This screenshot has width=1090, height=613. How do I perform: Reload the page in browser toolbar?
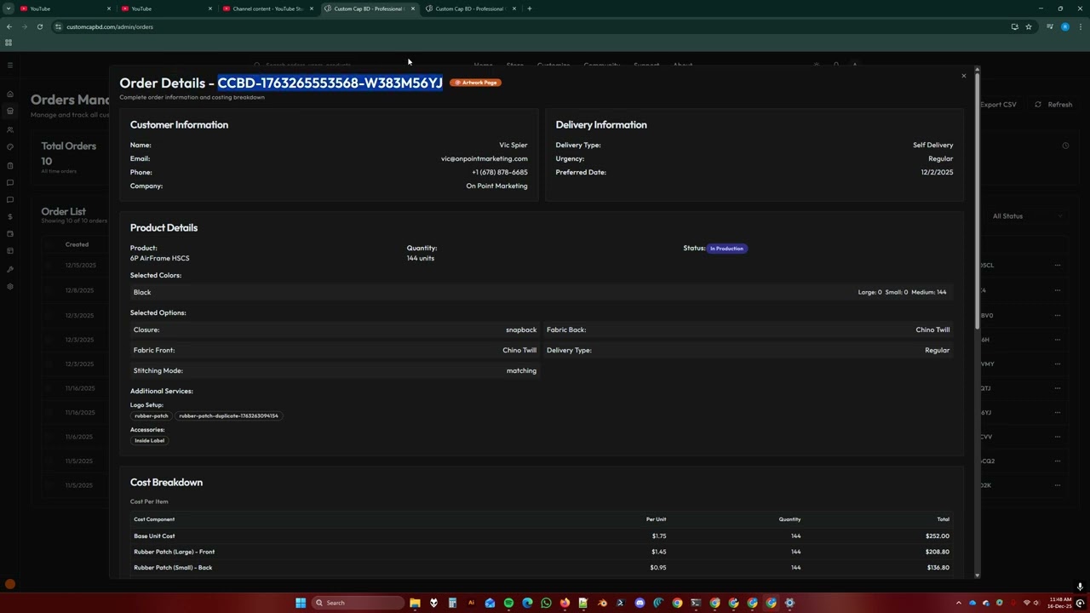coord(39,26)
